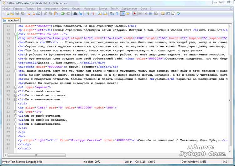Screen dimensions: 235x166
Task: Open Find with the binoculars icon
Action: [x=75, y=14]
